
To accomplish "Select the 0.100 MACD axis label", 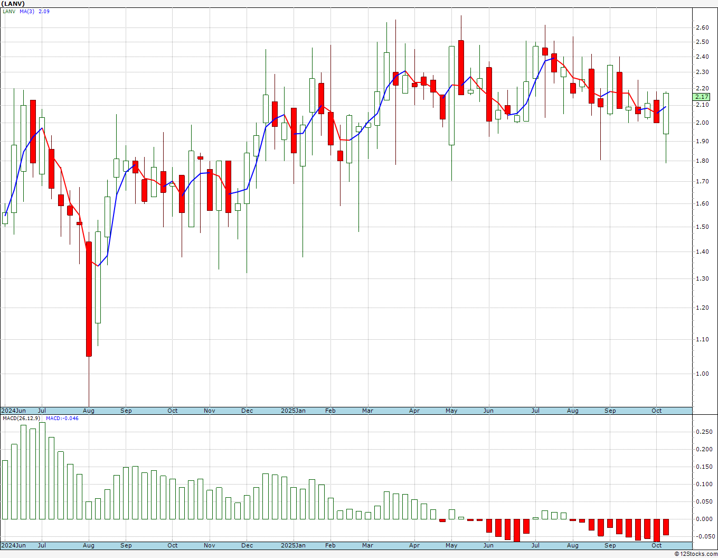I will coord(704,484).
